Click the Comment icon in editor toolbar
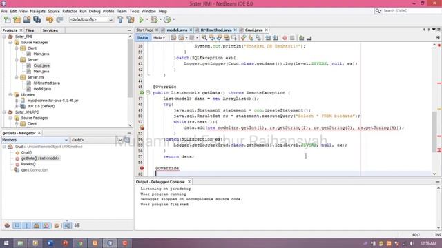The height and width of the screenshot is (248, 442). [x=301, y=38]
